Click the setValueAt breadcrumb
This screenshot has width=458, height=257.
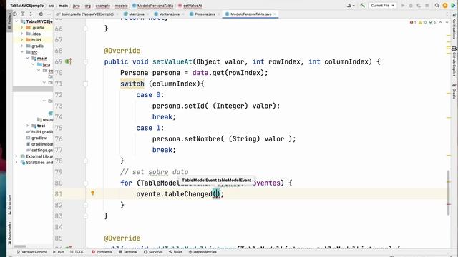[x=190, y=6]
